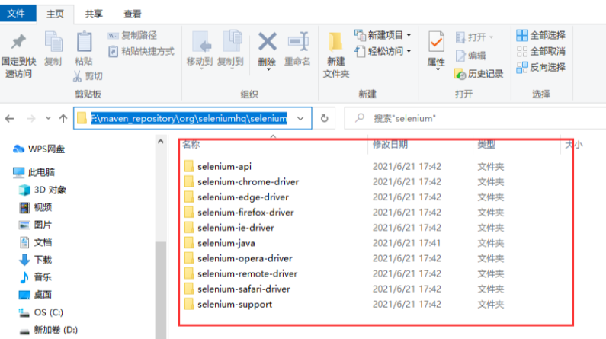Open 图片 (Pictures) in sidebar
The height and width of the screenshot is (339, 606).
pos(36,225)
